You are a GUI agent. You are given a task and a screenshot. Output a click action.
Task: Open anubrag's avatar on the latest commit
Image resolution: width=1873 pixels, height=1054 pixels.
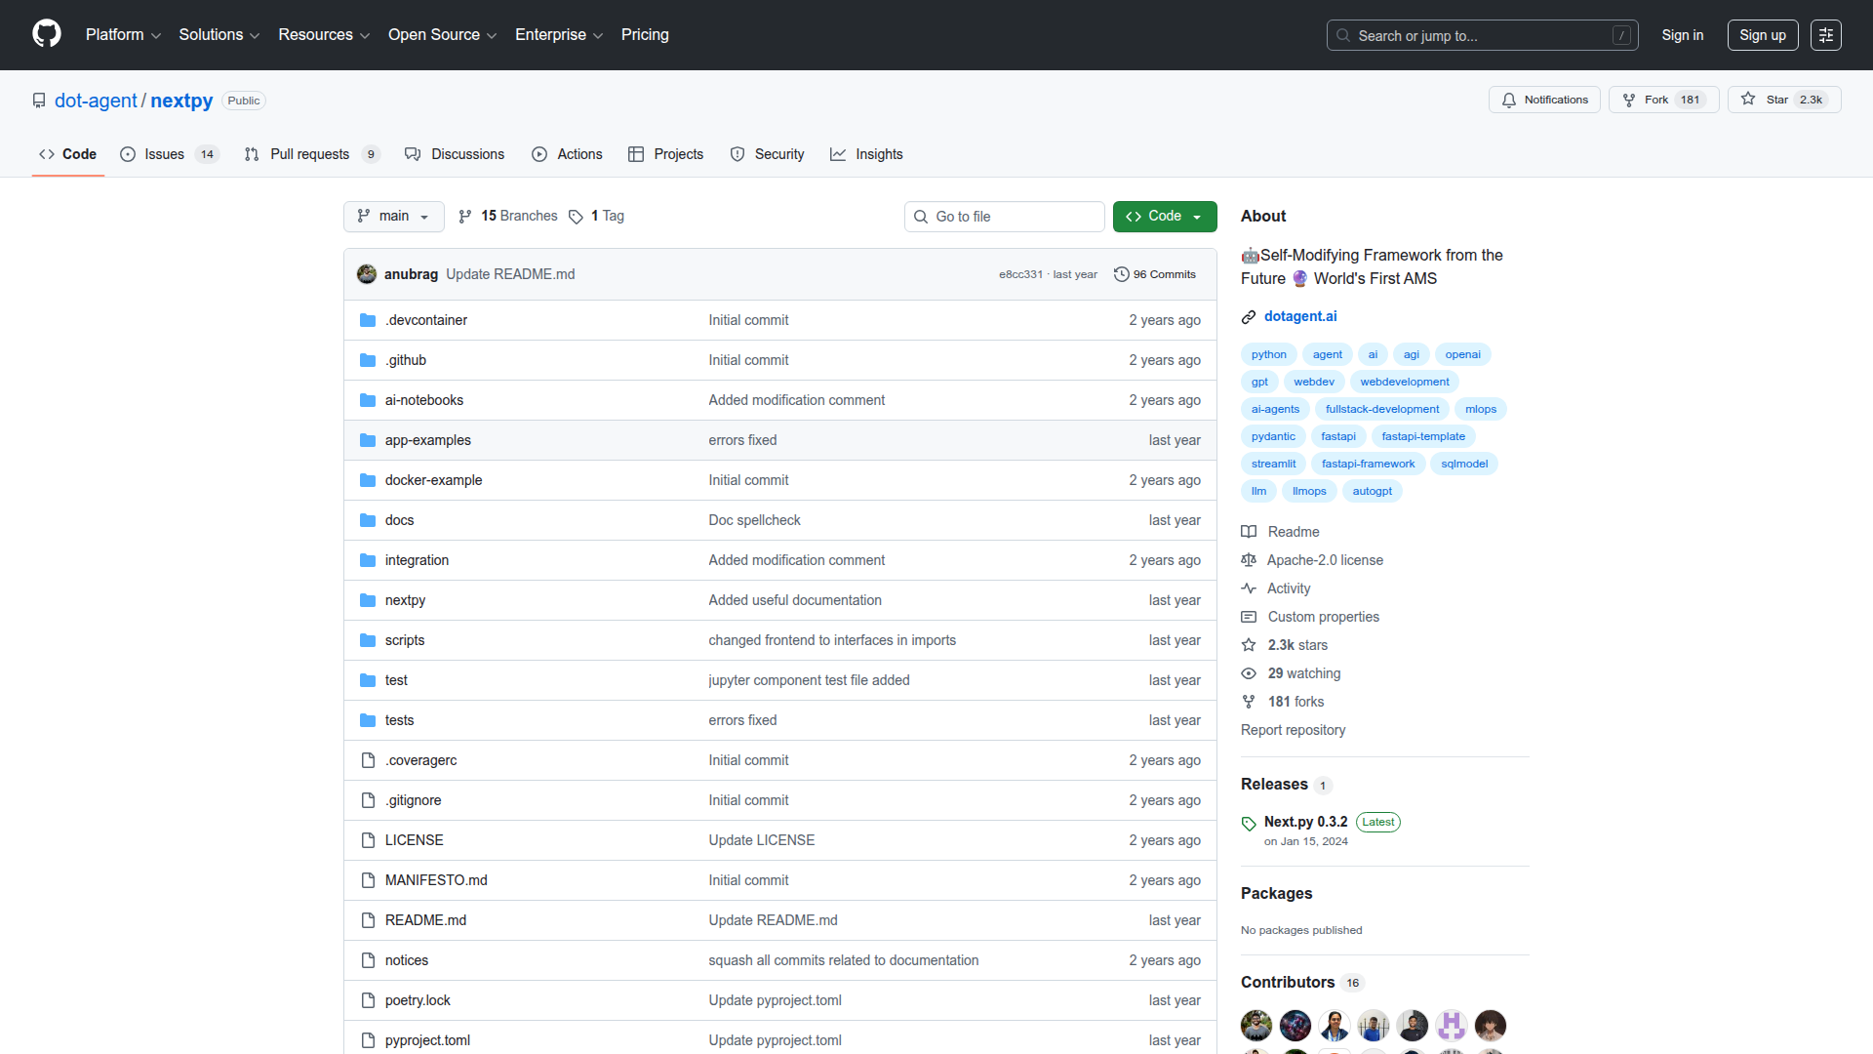click(367, 274)
